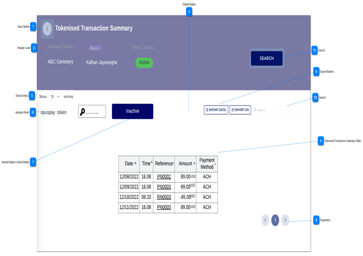Go to next page using the right chevron

point(285,220)
